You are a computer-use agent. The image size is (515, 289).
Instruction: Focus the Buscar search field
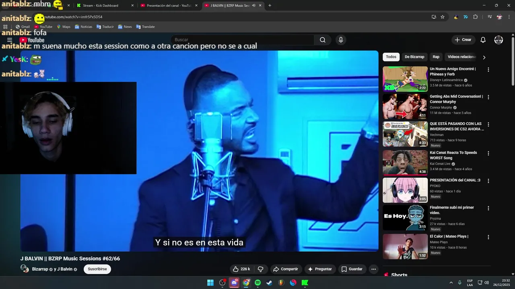243,40
